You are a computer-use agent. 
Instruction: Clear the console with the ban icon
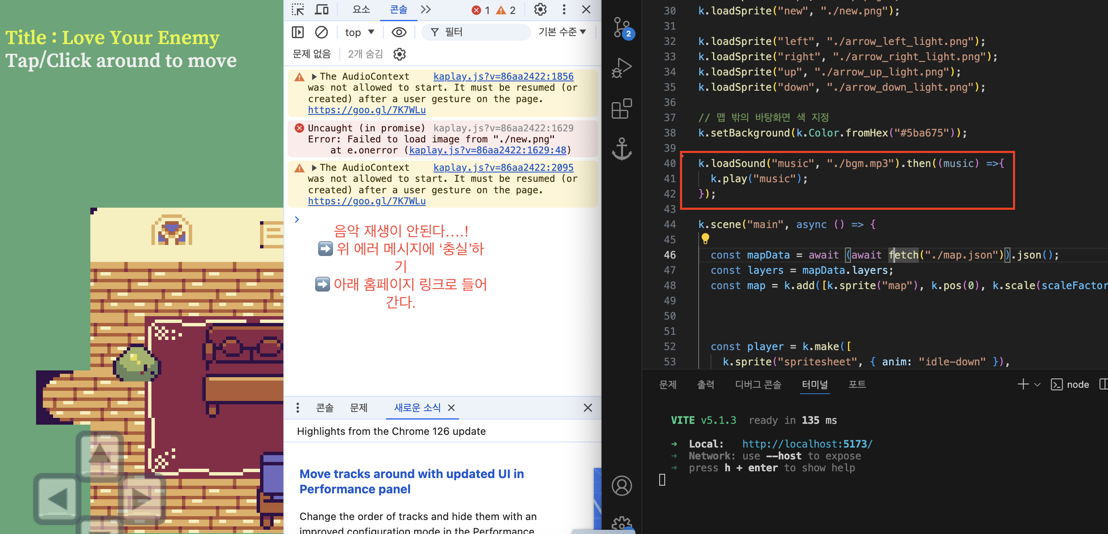pyautogui.click(x=321, y=32)
